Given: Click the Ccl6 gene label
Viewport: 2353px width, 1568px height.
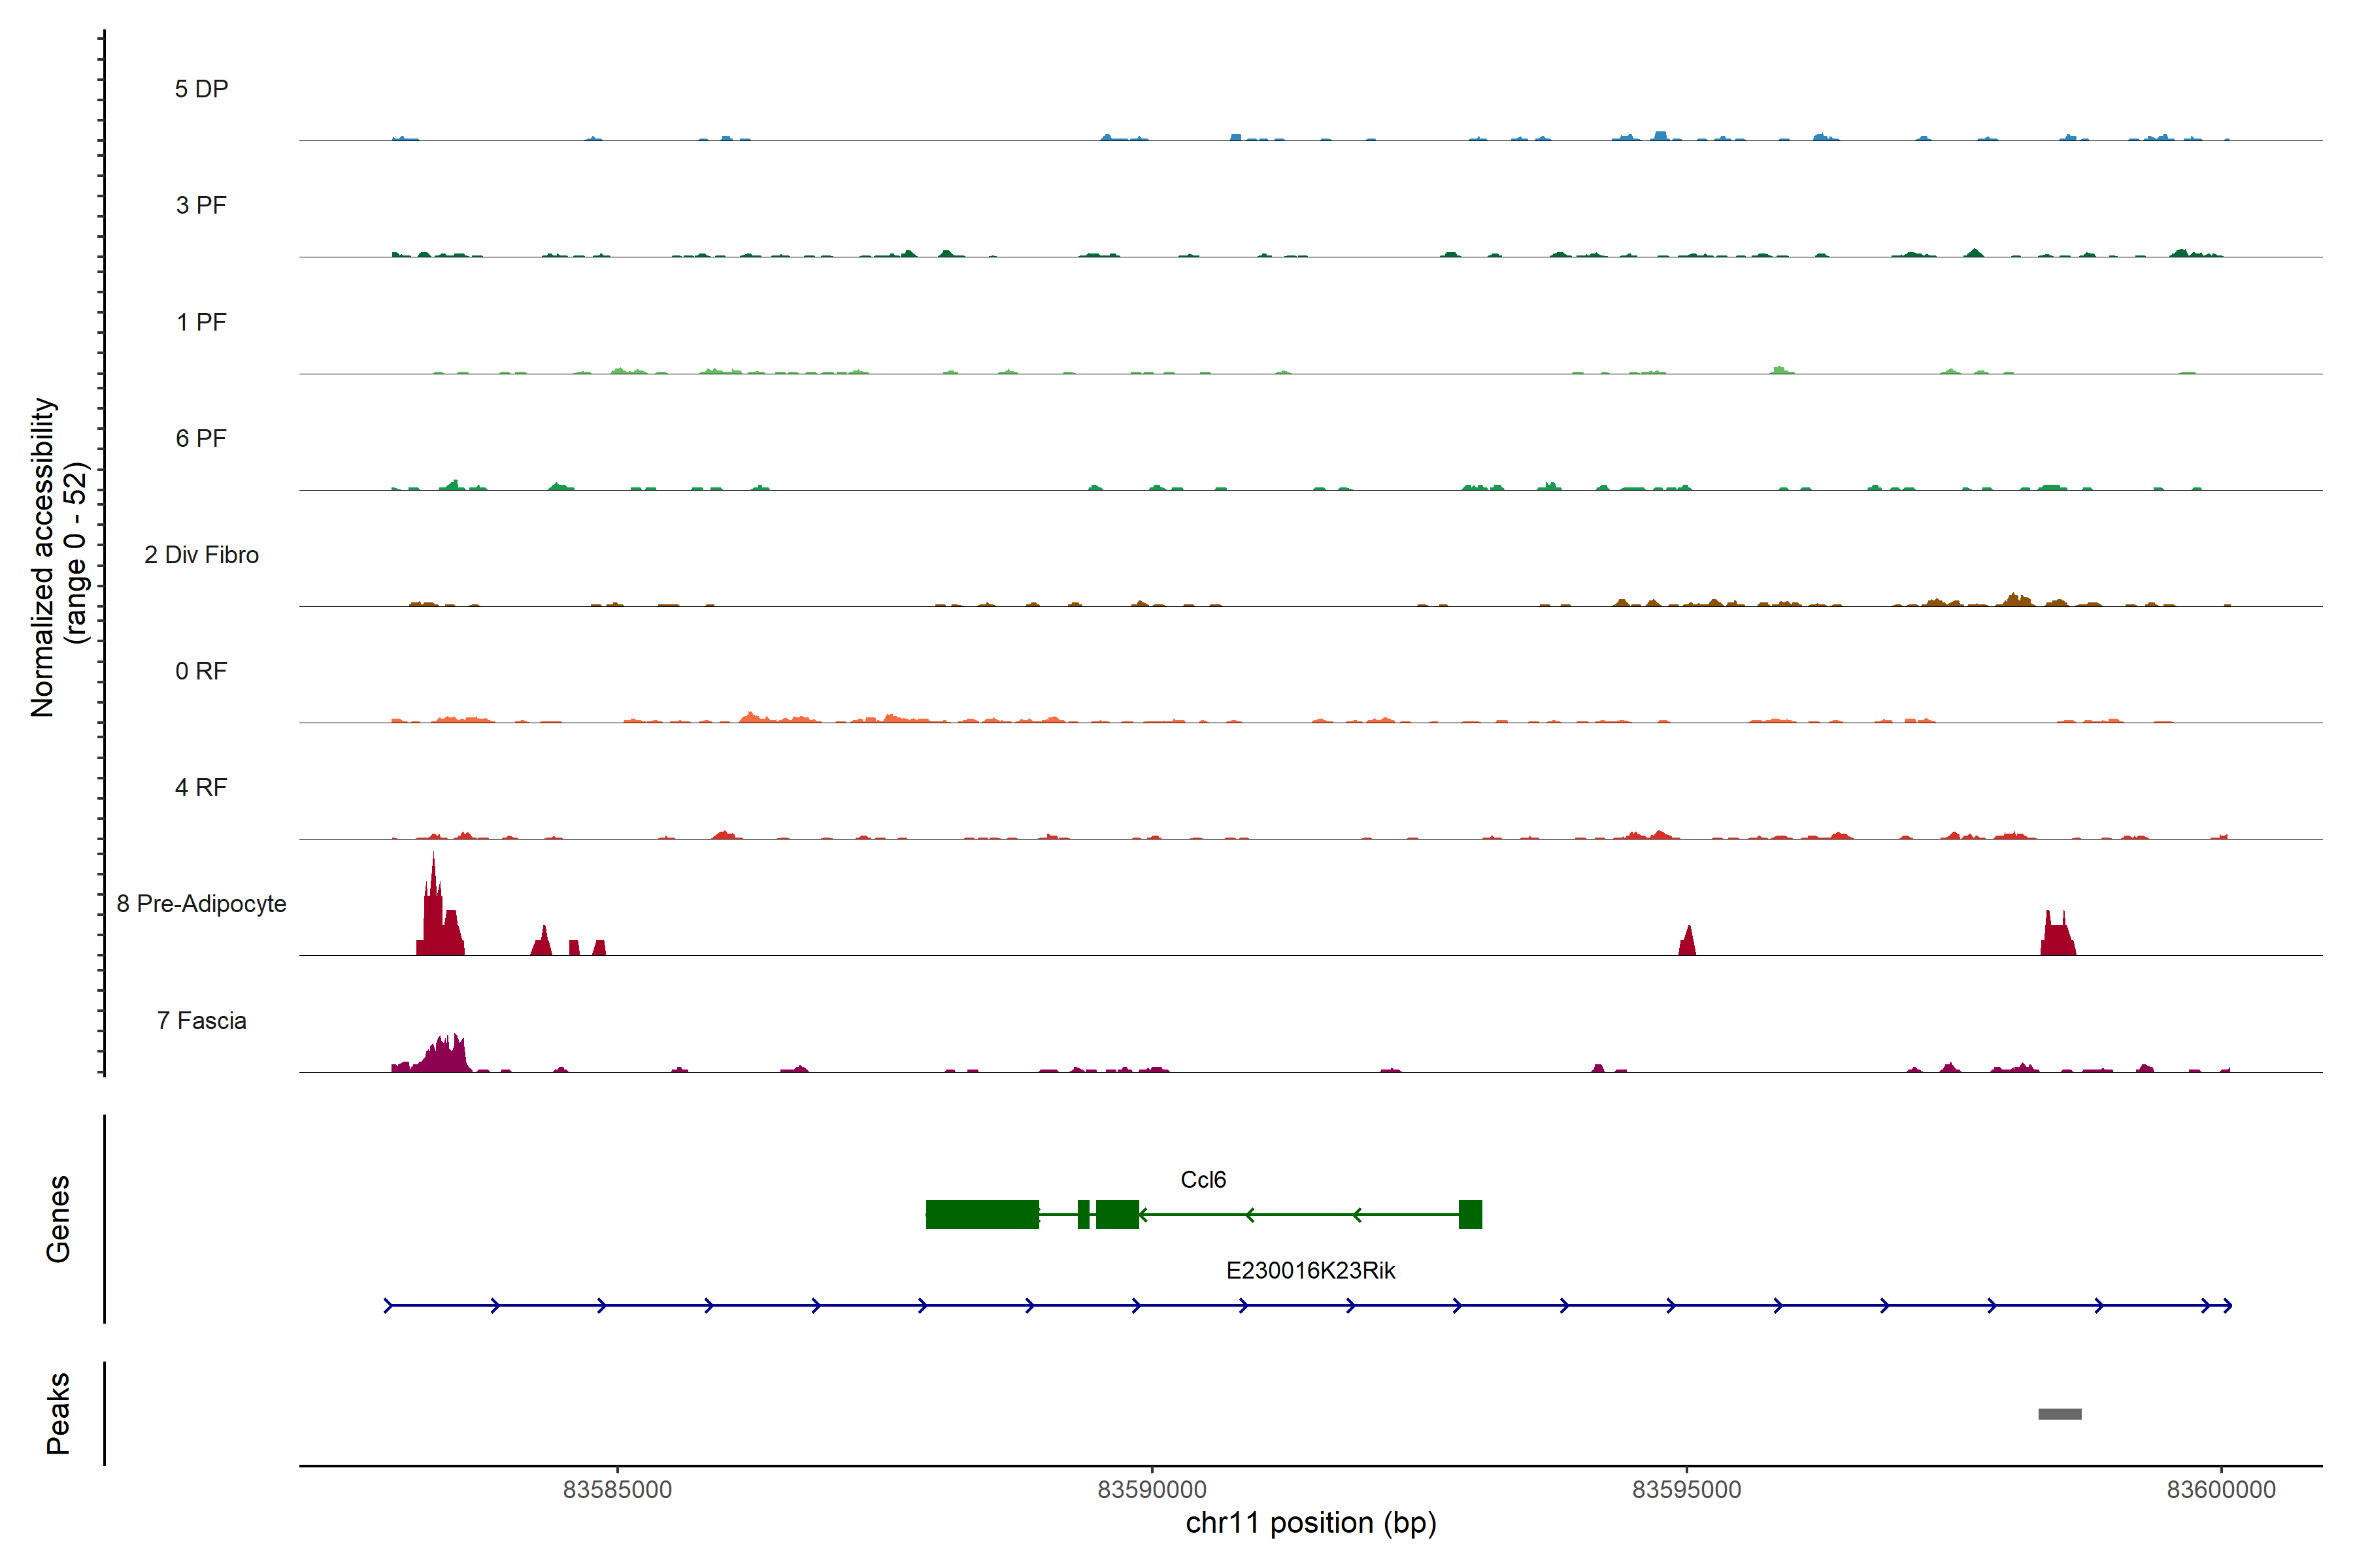Looking at the screenshot, I should click(x=1203, y=1179).
